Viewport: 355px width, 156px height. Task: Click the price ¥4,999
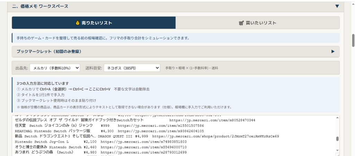(x=141, y=136)
